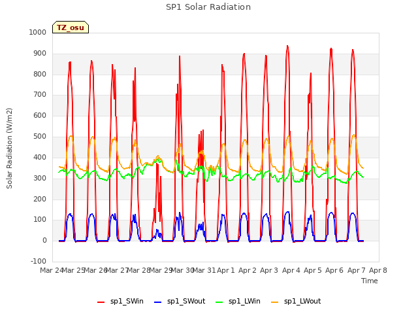Viewport: 418px width, 314px height.
Task: Click the orange sp1_LWout legend swatch
Action: 274,302
